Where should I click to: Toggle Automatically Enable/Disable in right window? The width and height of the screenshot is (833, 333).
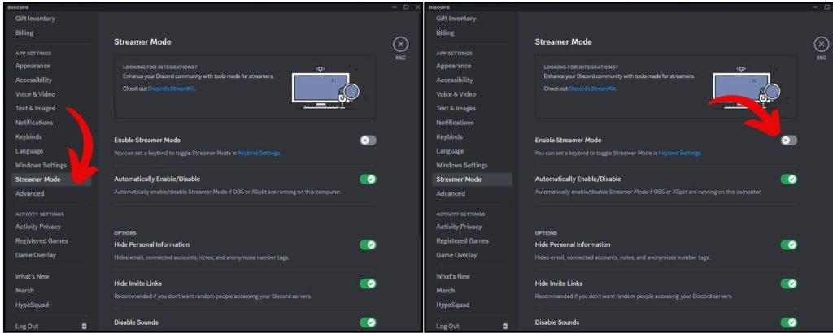pos(788,179)
